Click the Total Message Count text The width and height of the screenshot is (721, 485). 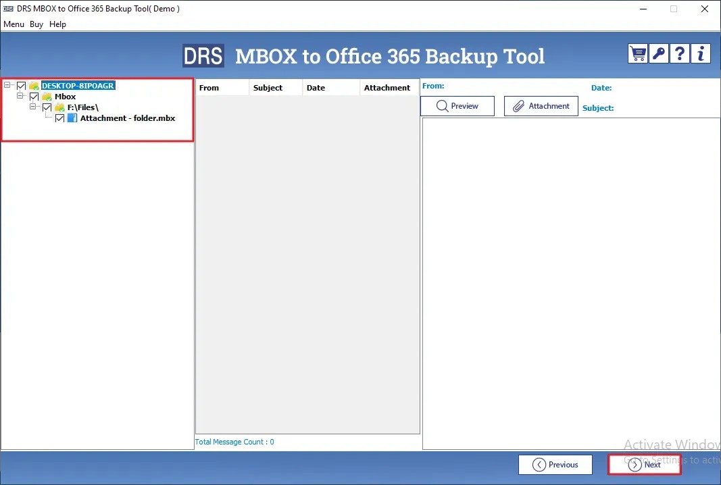(234, 442)
